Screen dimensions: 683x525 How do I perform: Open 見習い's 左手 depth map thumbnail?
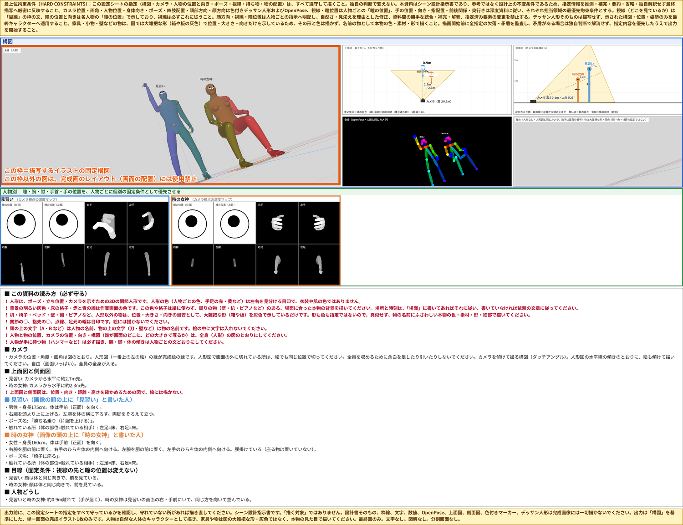148,222
